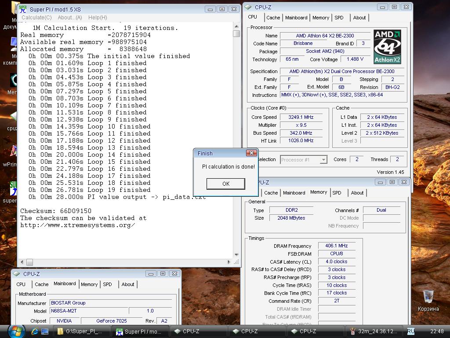
Task: Click the CPU-Z mainboard window title icon
Action: coord(17,274)
